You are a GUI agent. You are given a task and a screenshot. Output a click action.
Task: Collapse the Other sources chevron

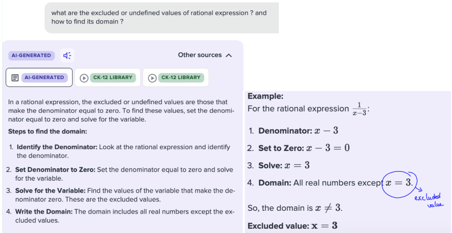click(229, 55)
